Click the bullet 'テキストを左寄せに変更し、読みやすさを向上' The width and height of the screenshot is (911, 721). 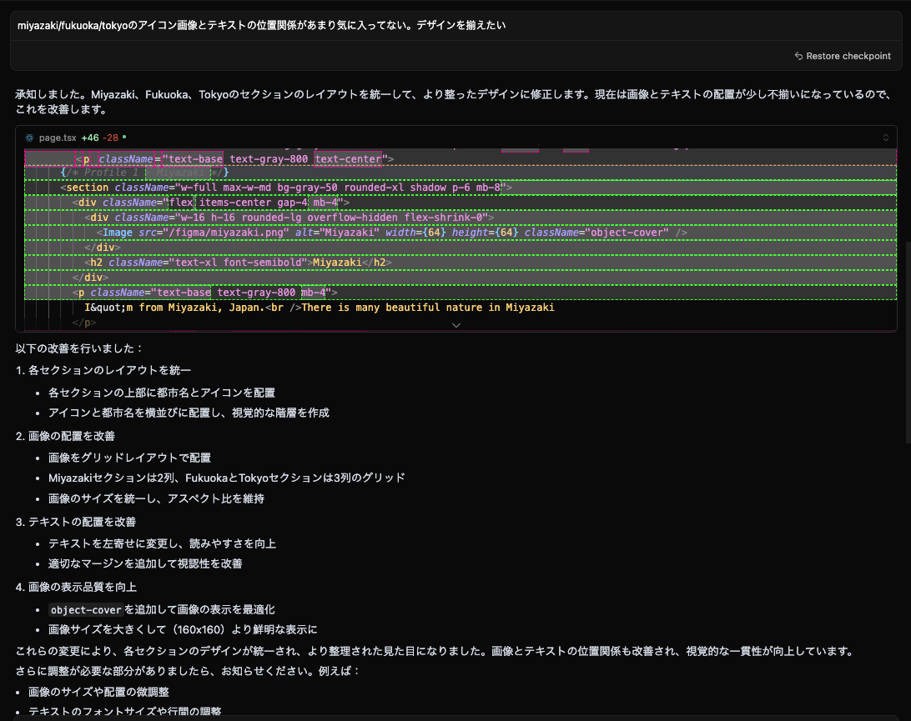point(162,543)
